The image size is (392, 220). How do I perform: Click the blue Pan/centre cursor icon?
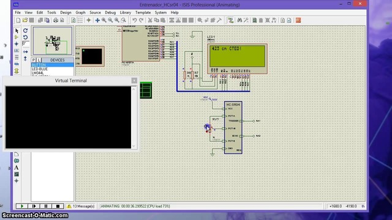tap(97, 20)
